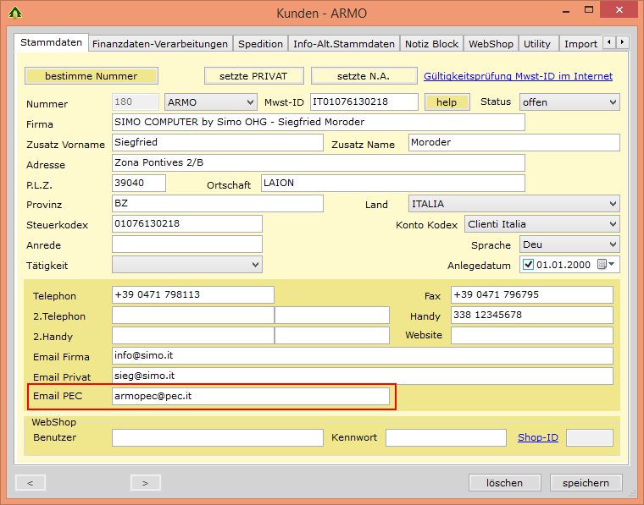Toggle the Anlegedatum checkbox
This screenshot has width=644, height=505.
coord(529,265)
